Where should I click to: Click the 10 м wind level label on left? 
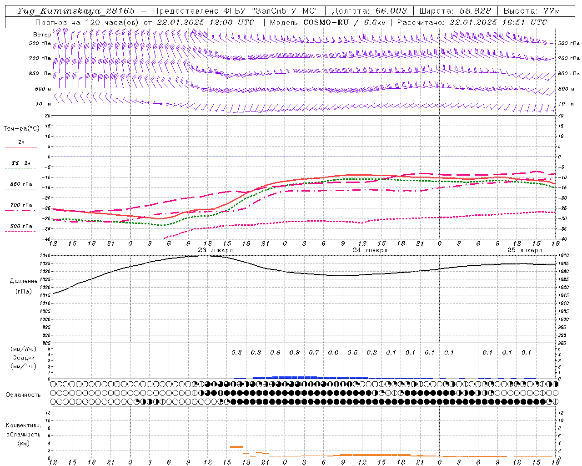coord(44,104)
